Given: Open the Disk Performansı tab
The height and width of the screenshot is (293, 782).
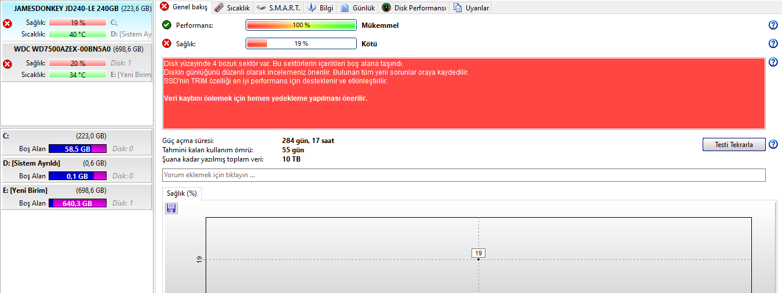Looking at the screenshot, I should point(414,8).
